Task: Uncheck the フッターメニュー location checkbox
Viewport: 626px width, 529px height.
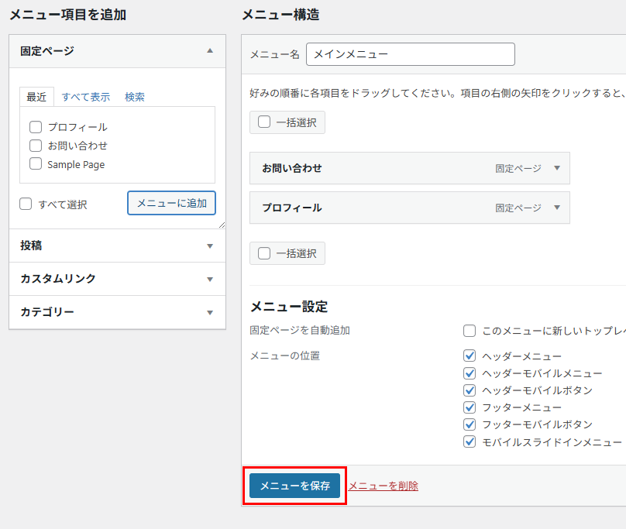Action: coord(469,407)
